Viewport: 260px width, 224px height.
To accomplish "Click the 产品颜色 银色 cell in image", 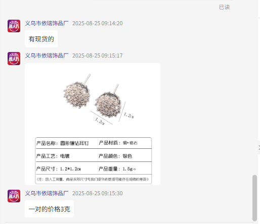I will point(124,156).
